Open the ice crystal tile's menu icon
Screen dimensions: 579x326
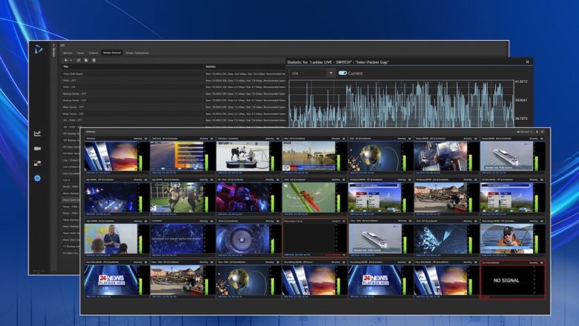point(476,221)
